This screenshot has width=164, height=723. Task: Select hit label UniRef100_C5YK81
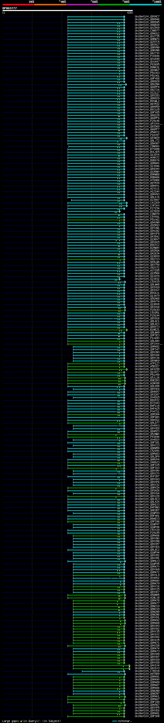[147, 217]
